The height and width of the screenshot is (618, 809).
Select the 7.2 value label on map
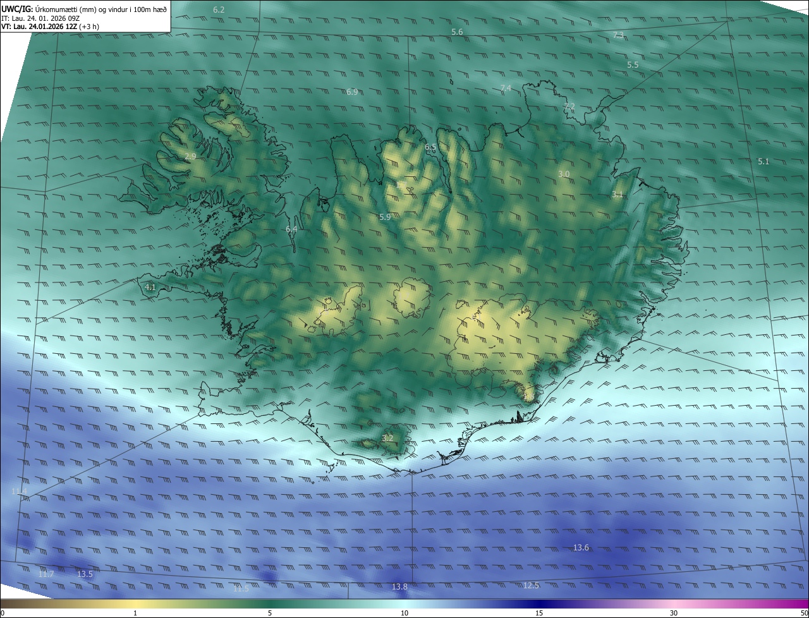click(x=569, y=106)
